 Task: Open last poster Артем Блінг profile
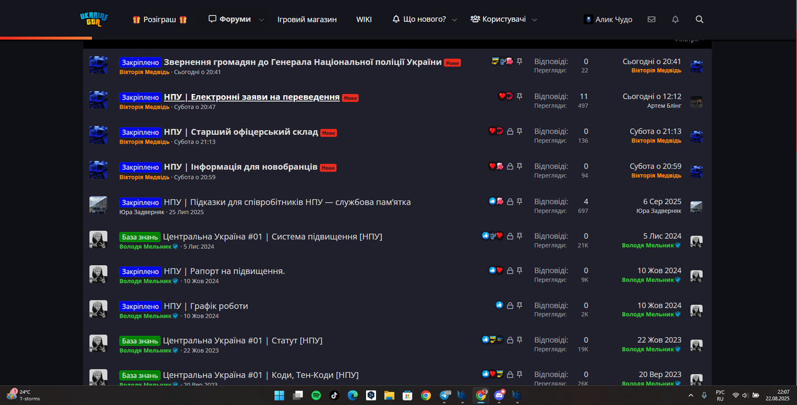click(x=664, y=106)
